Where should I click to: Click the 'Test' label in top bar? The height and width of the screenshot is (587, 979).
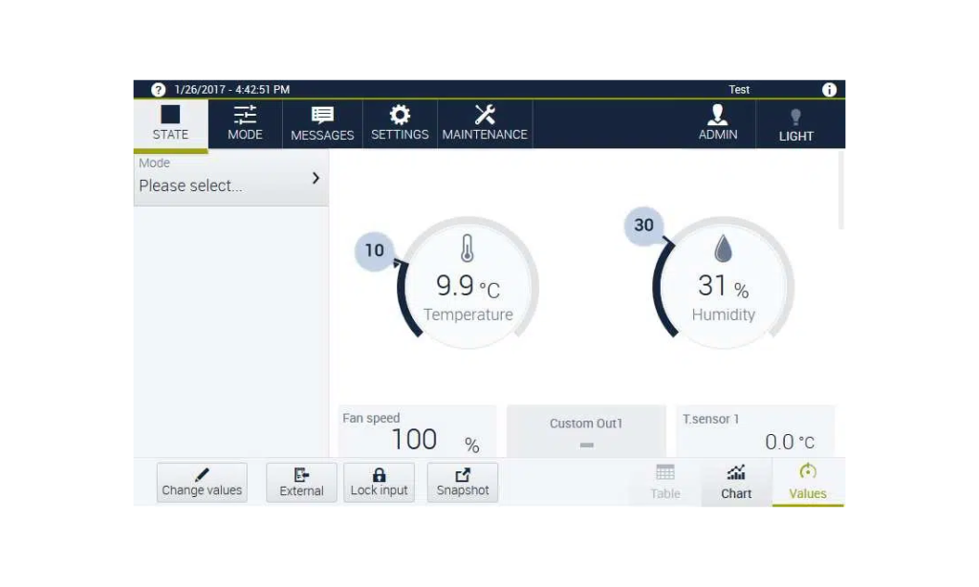click(x=739, y=89)
